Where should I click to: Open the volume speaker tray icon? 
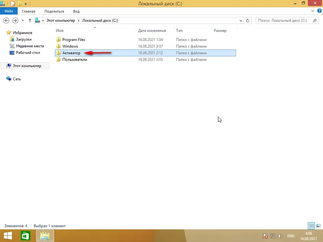[280, 236]
